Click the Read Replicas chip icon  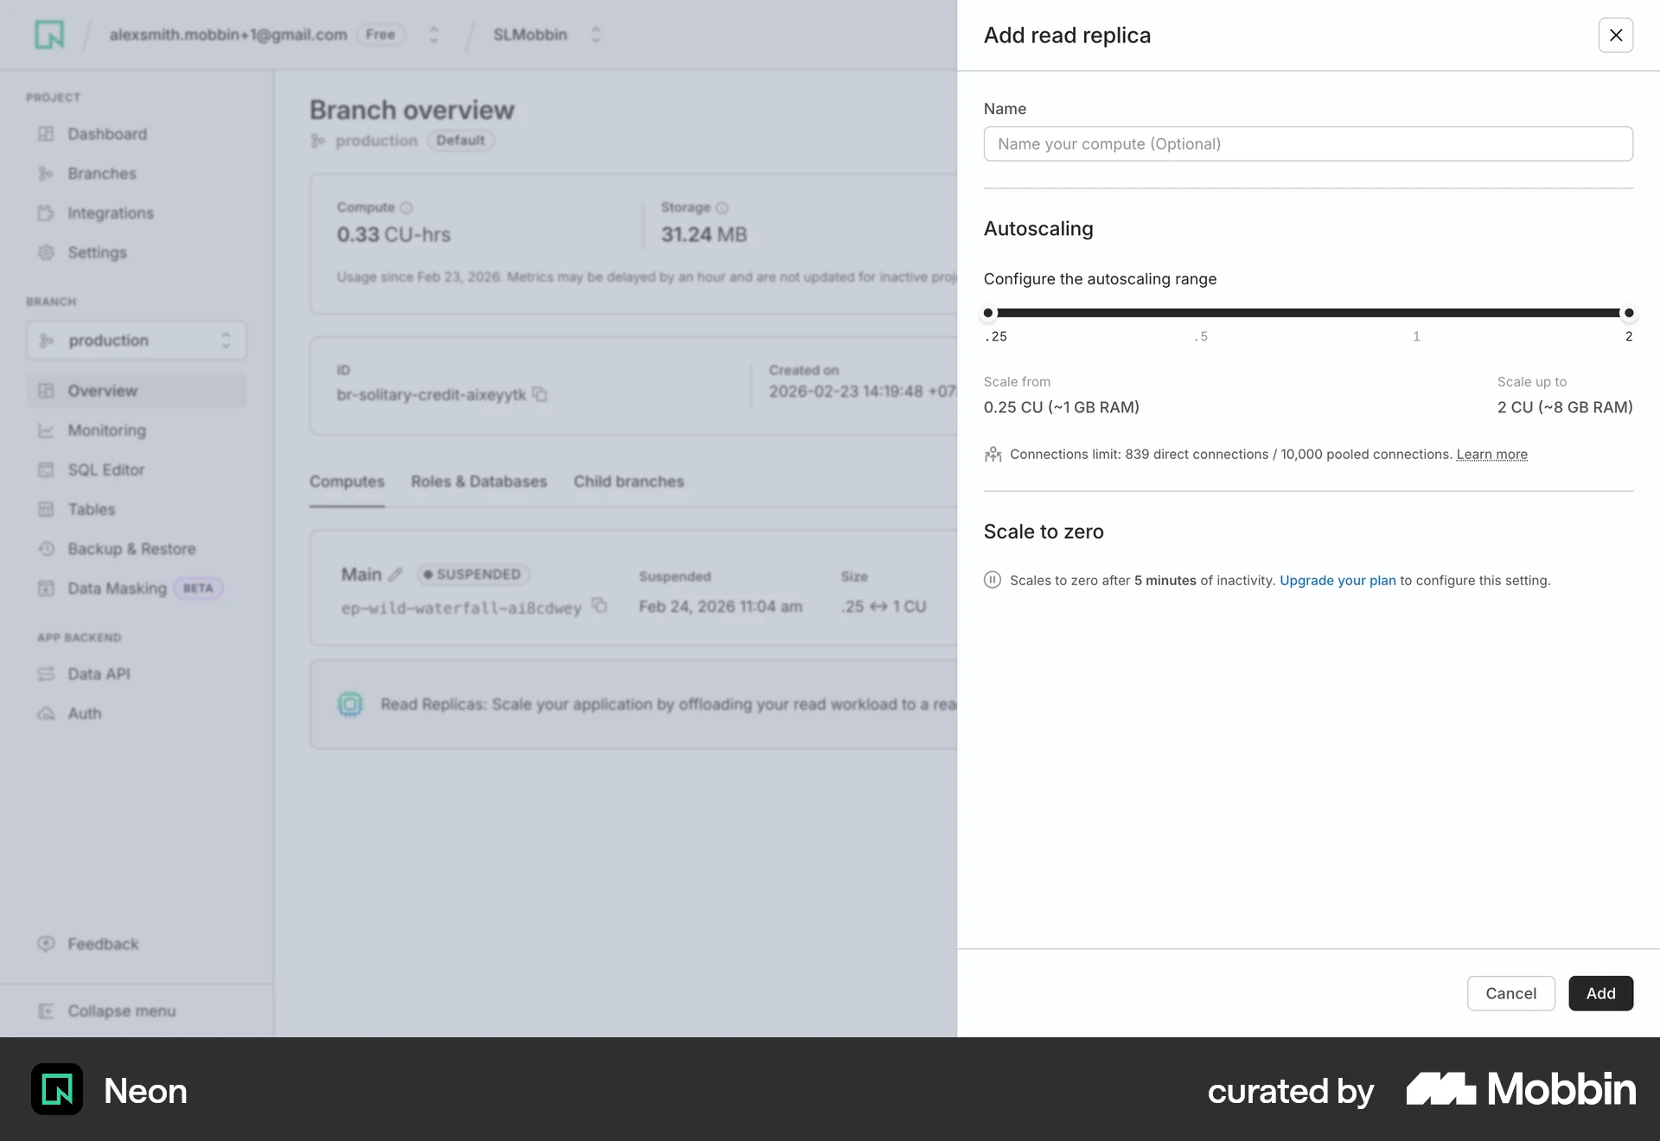[350, 704]
